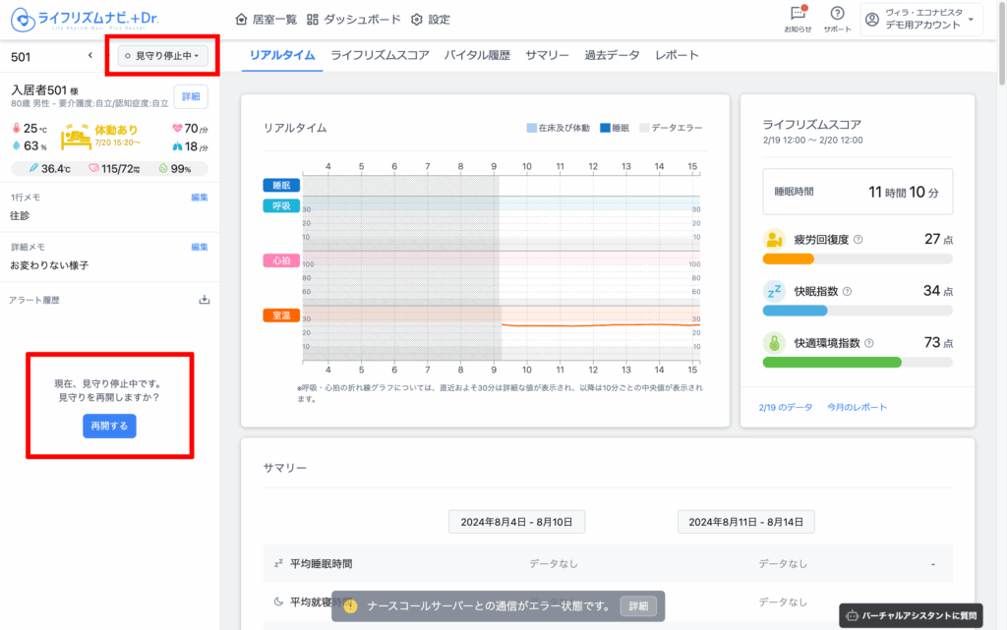Click the 平均就寝時間 moon icon
Image resolution: width=1007 pixels, height=630 pixels.
click(x=278, y=601)
